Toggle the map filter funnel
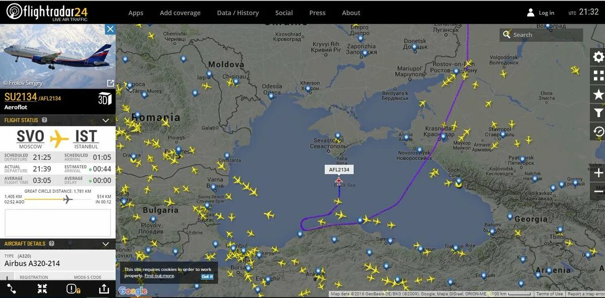 598,113
